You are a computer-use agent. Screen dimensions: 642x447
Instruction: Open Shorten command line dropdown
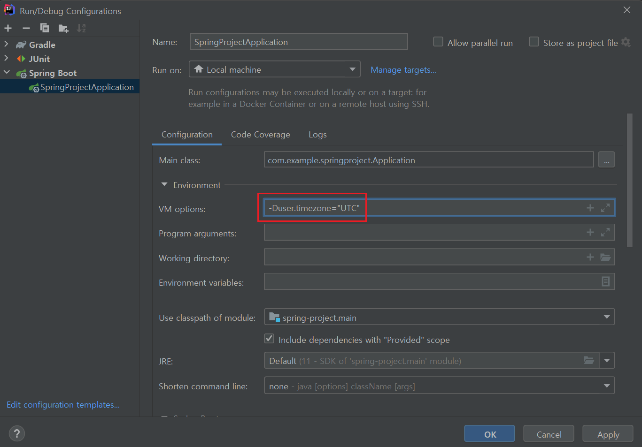tap(439, 386)
